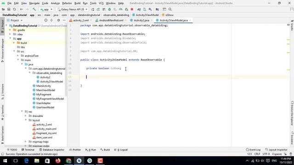Open the Logcat tool window
The height and width of the screenshot is (165, 294).
point(121,150)
